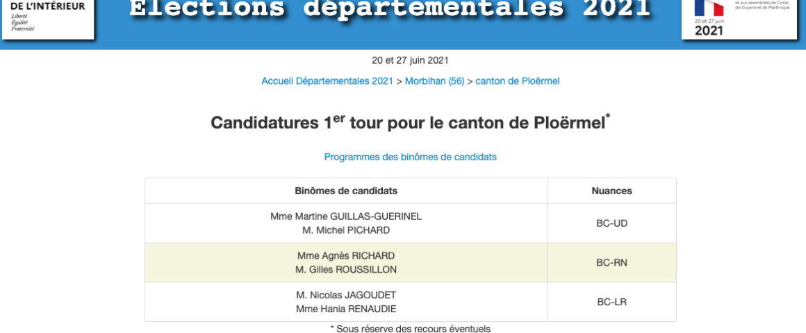Click the Candidatures 1er tour page heading
This screenshot has width=806, height=333.
[410, 123]
